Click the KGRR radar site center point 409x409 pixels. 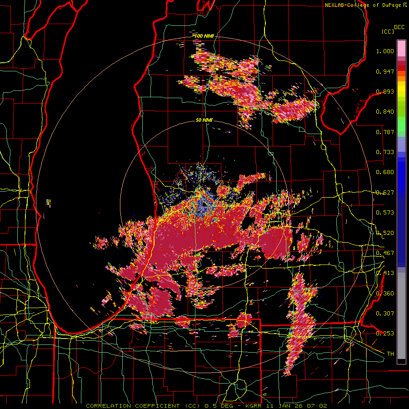204,205
